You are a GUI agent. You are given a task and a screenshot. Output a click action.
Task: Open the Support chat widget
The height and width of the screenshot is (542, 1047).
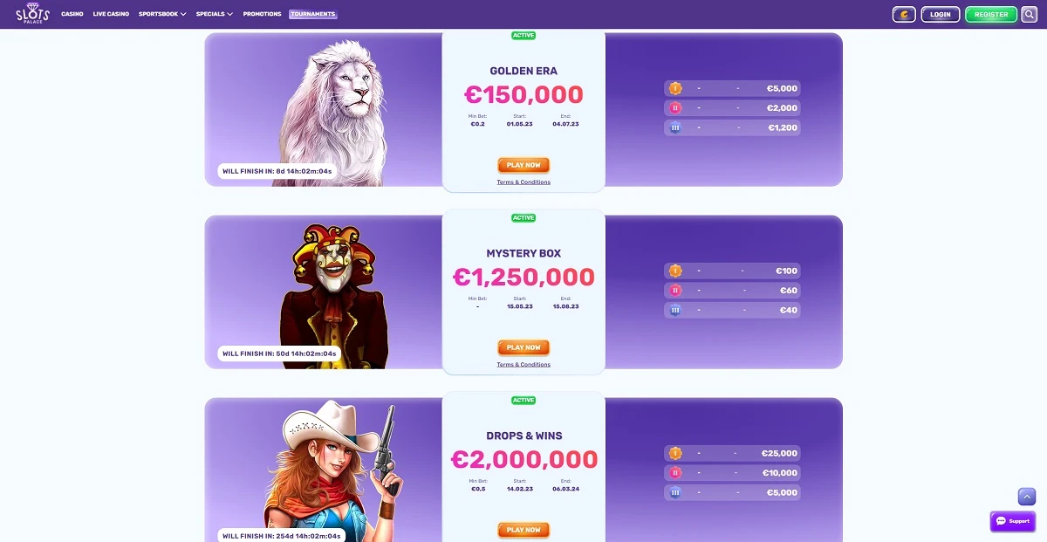[1013, 521]
